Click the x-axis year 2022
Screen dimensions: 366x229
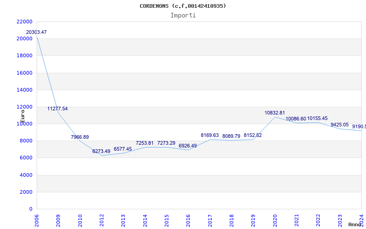click(x=318, y=221)
